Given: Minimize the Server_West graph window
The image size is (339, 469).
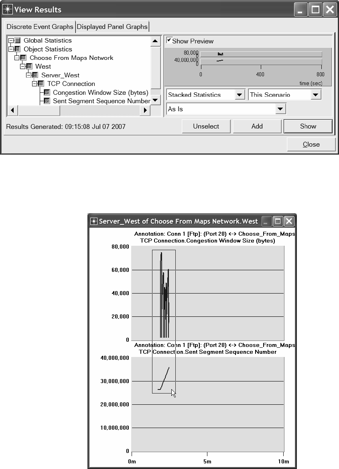Looking at the screenshot, I should coord(266,221).
